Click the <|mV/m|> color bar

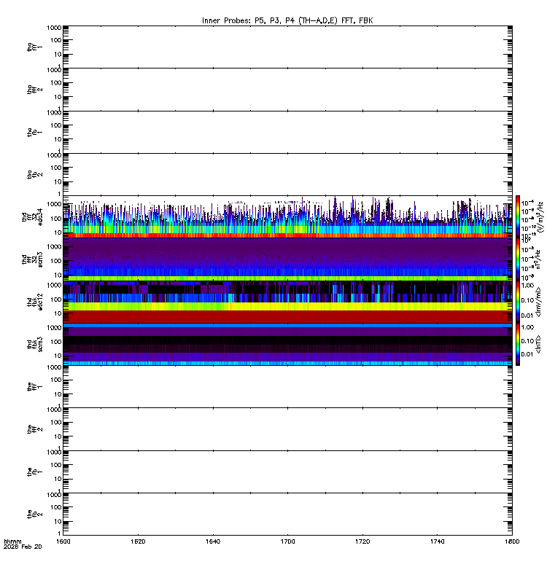(518, 302)
